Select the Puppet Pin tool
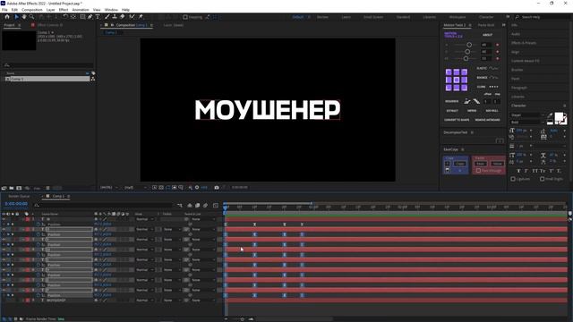The height and width of the screenshot is (322, 573). click(141, 17)
